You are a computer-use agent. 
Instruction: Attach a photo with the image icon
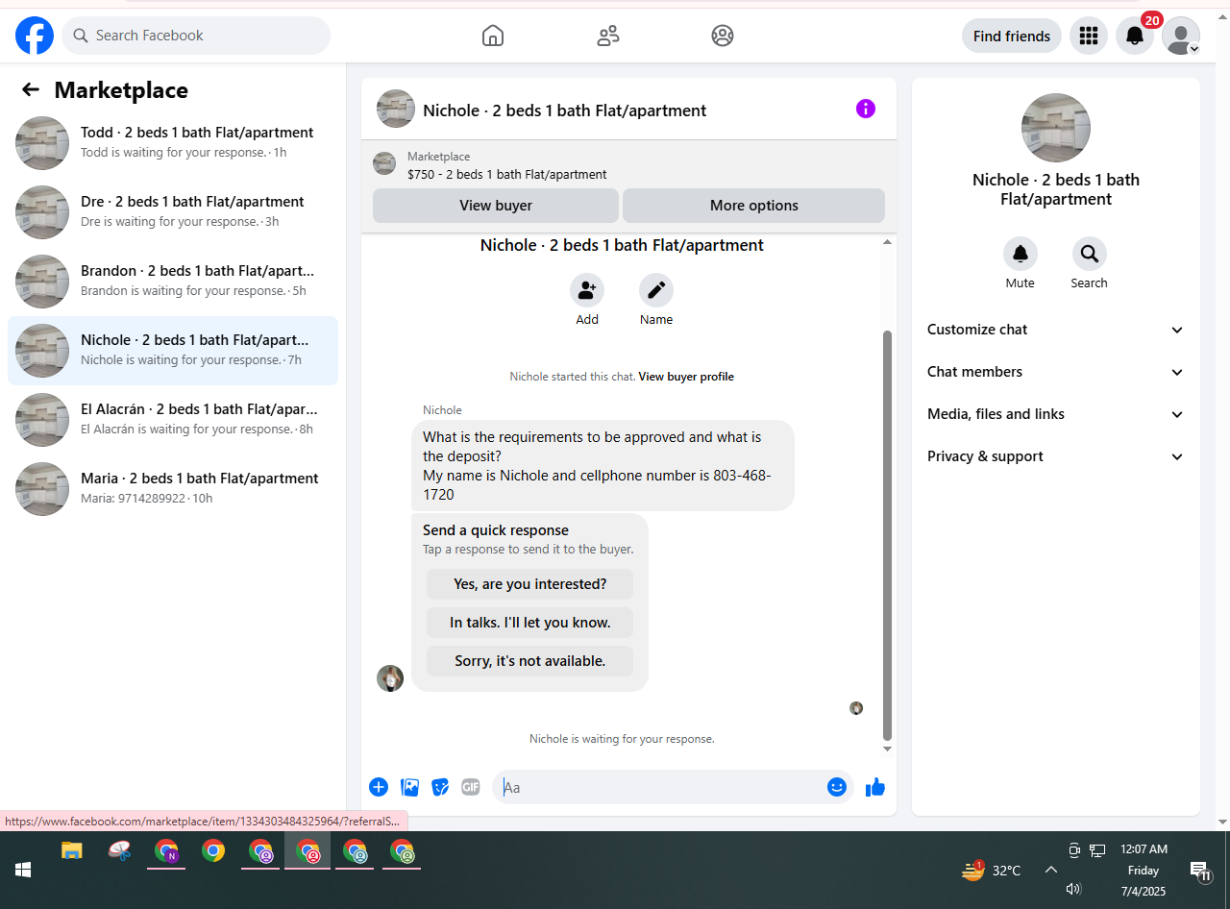(x=410, y=787)
